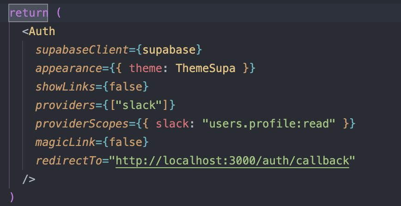Screen dimensions: 401x206
Task: Click the 'magicLink' prop name
Action: click(x=65, y=142)
